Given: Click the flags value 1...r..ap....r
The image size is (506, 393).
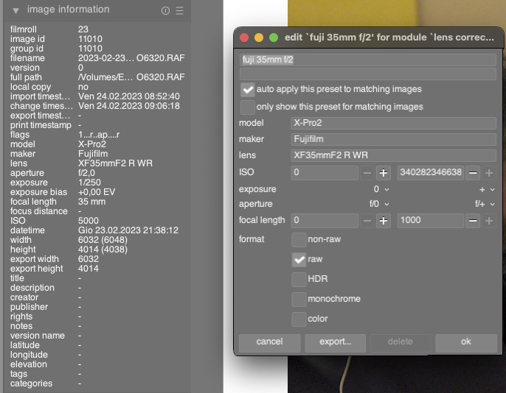Looking at the screenshot, I should 99,135.
